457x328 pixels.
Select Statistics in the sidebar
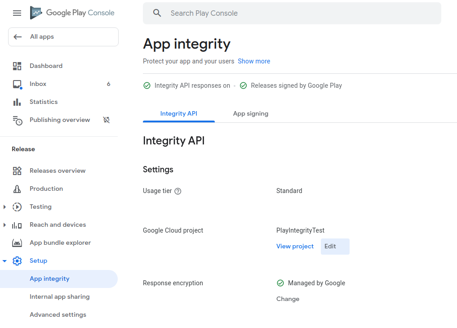pyautogui.click(x=44, y=102)
